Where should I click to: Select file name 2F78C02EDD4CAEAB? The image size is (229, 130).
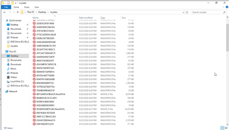(46, 34)
